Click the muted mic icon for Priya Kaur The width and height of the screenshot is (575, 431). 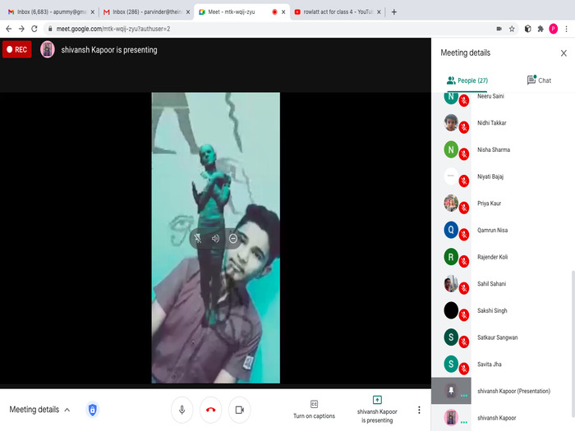point(464,208)
